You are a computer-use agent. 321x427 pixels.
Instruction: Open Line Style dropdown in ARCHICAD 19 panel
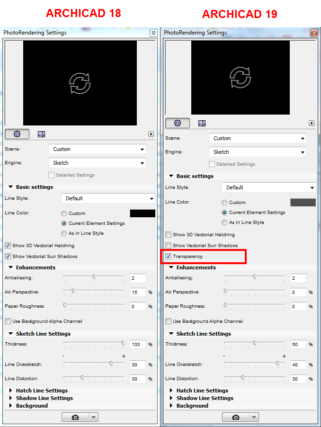(x=269, y=187)
